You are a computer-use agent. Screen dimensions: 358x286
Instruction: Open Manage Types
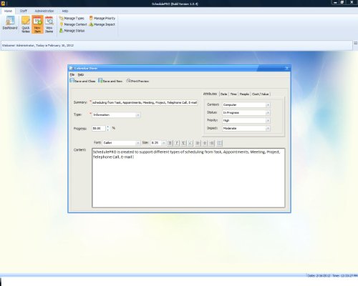72,18
